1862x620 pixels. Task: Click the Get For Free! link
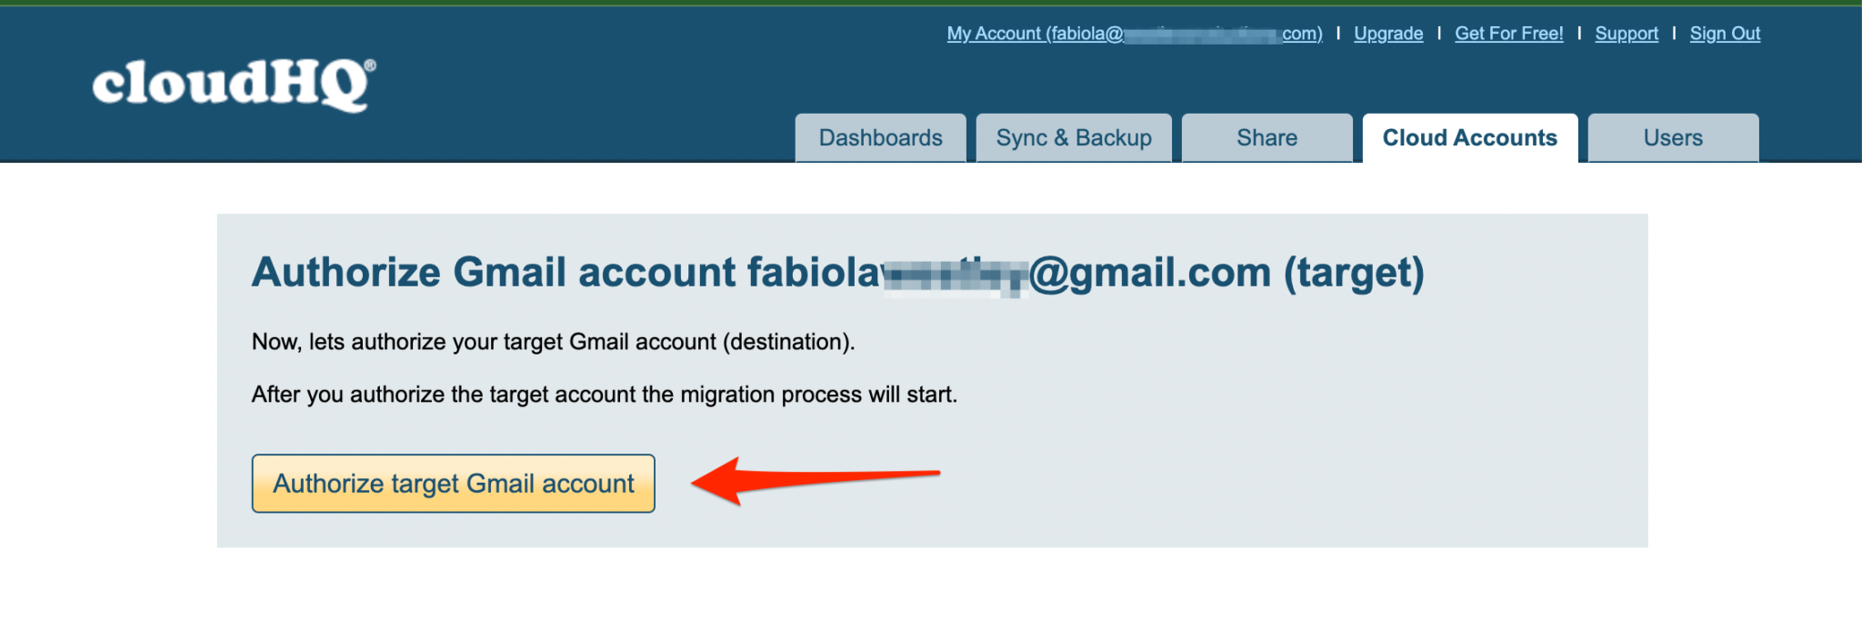pos(1507,33)
